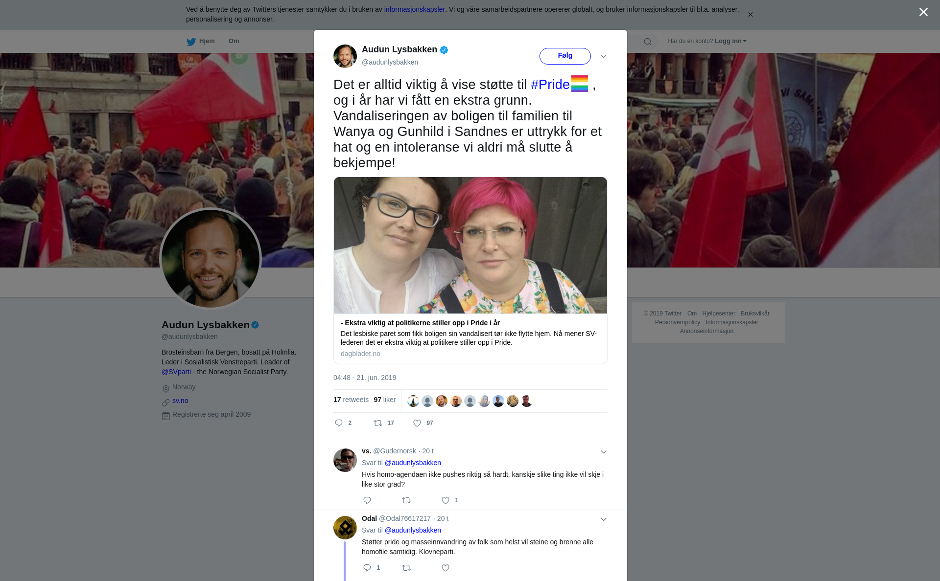This screenshot has width=940, height=581.
Task: Open the Dagbladet article image preview
Action: [470, 246]
